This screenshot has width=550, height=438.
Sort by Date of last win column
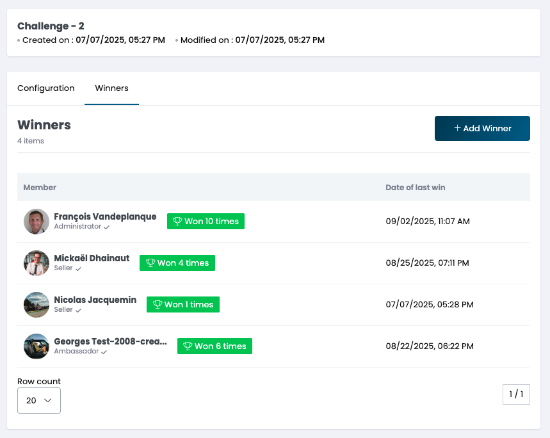(415, 188)
